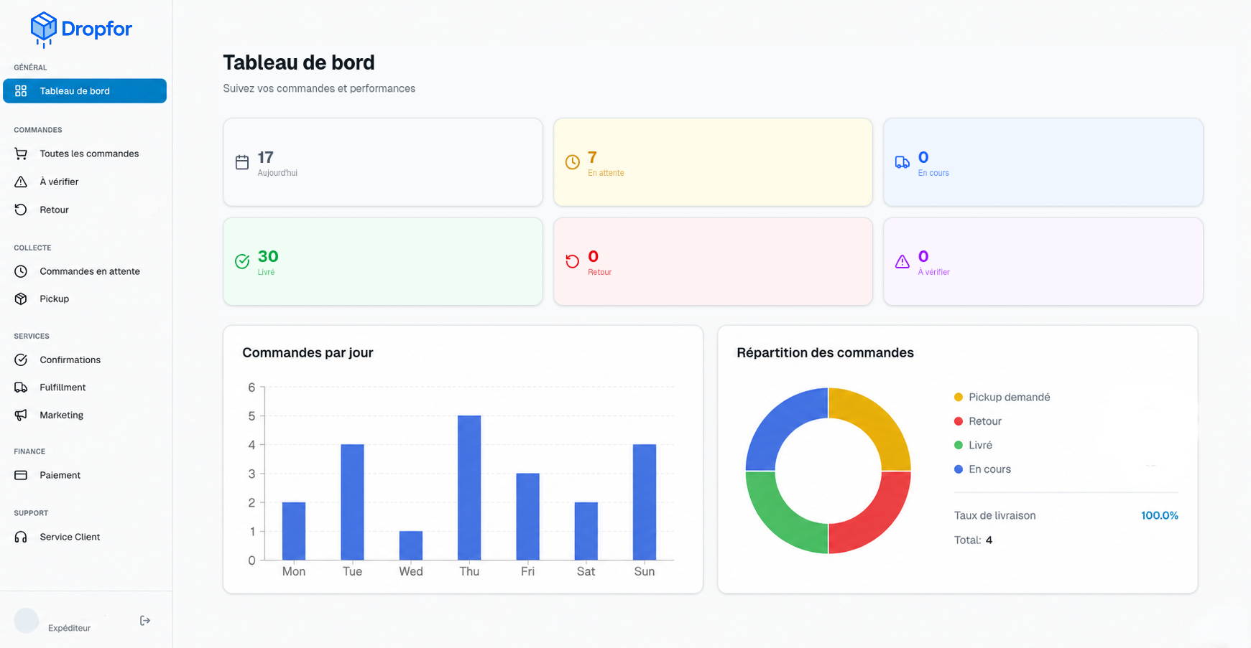Go to the Paiement finance page
This screenshot has width=1251, height=648.
click(85, 475)
